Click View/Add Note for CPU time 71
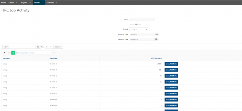 pyautogui.click(x=171, y=76)
